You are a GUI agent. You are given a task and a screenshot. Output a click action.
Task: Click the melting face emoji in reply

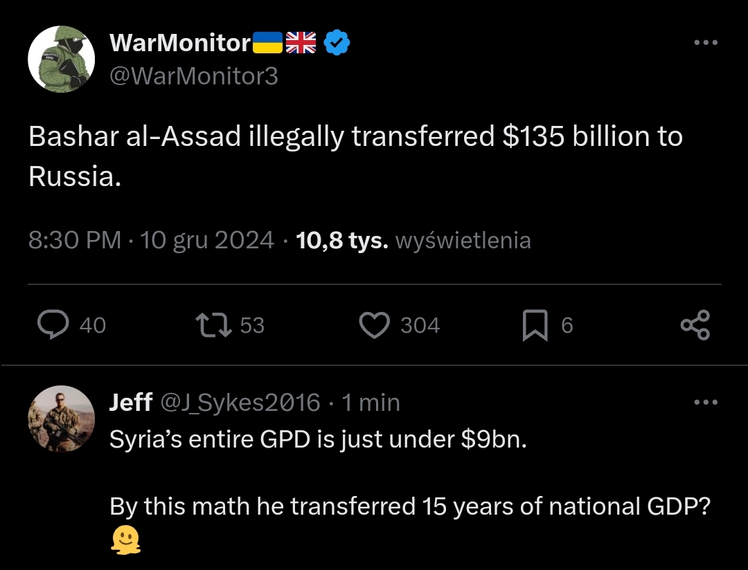[x=125, y=541]
